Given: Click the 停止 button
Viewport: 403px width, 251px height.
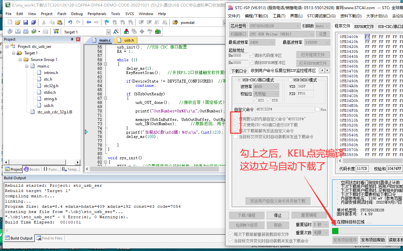Looking at the screenshot, I should [278, 215].
